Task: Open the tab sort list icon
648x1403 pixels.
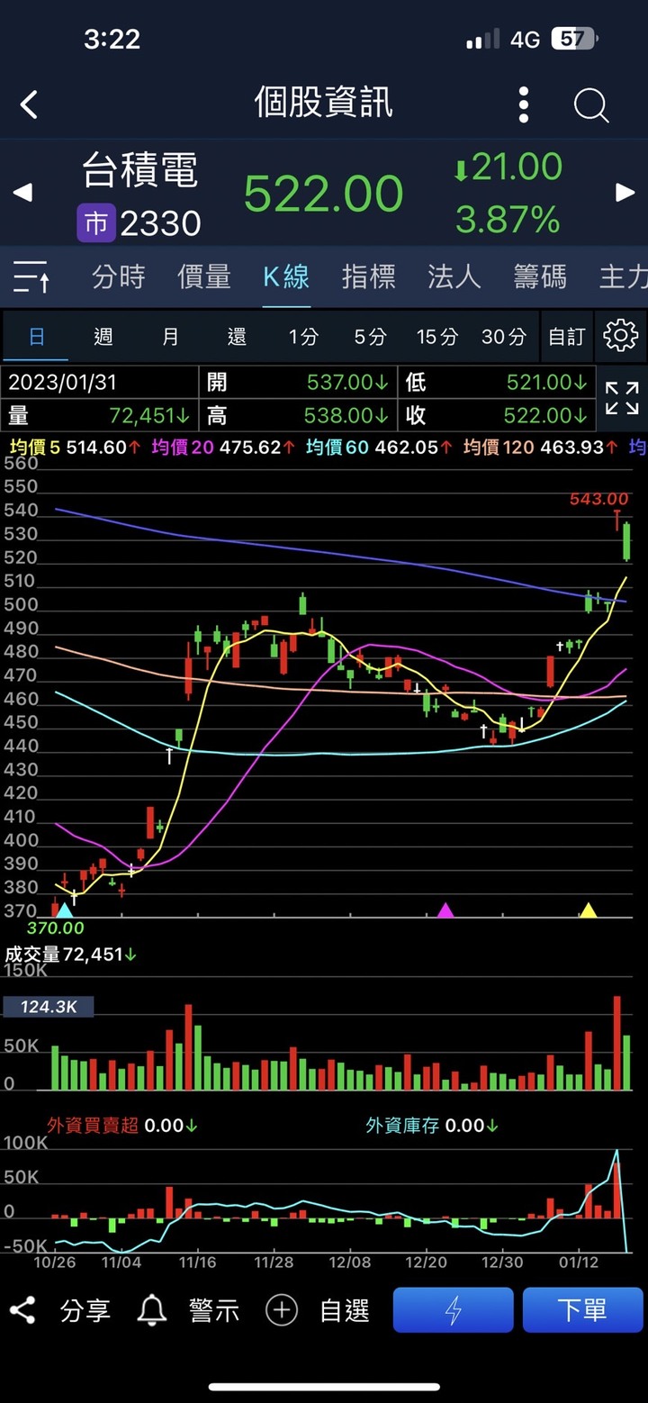Action: click(31, 277)
